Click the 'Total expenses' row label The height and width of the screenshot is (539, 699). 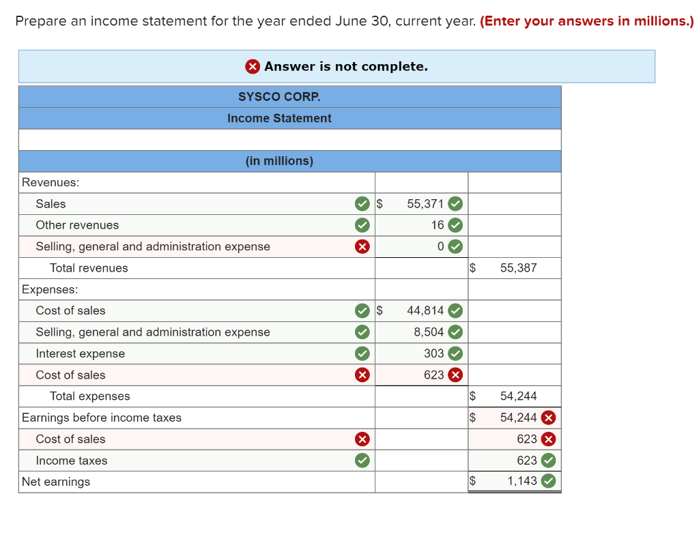pyautogui.click(x=89, y=396)
